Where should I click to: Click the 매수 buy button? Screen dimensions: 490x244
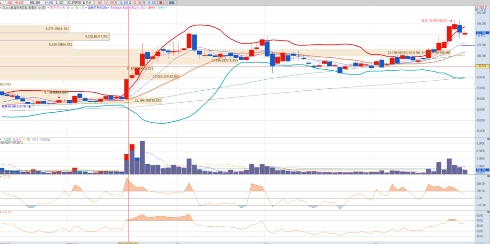(x=162, y=2)
